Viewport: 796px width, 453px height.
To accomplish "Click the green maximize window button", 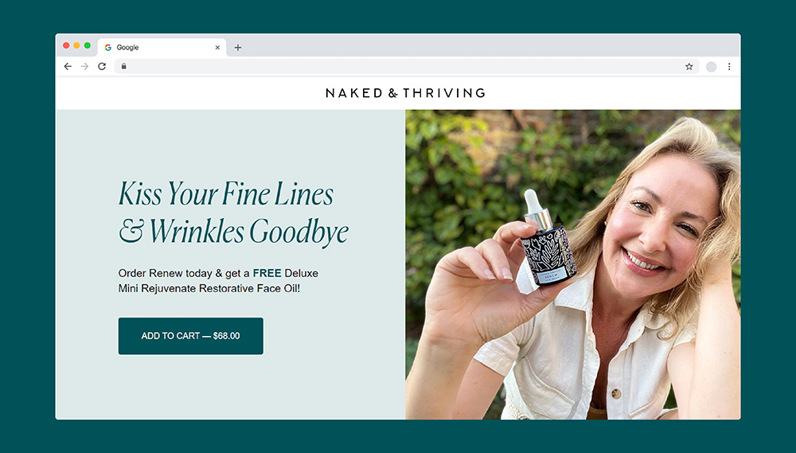I will point(88,45).
